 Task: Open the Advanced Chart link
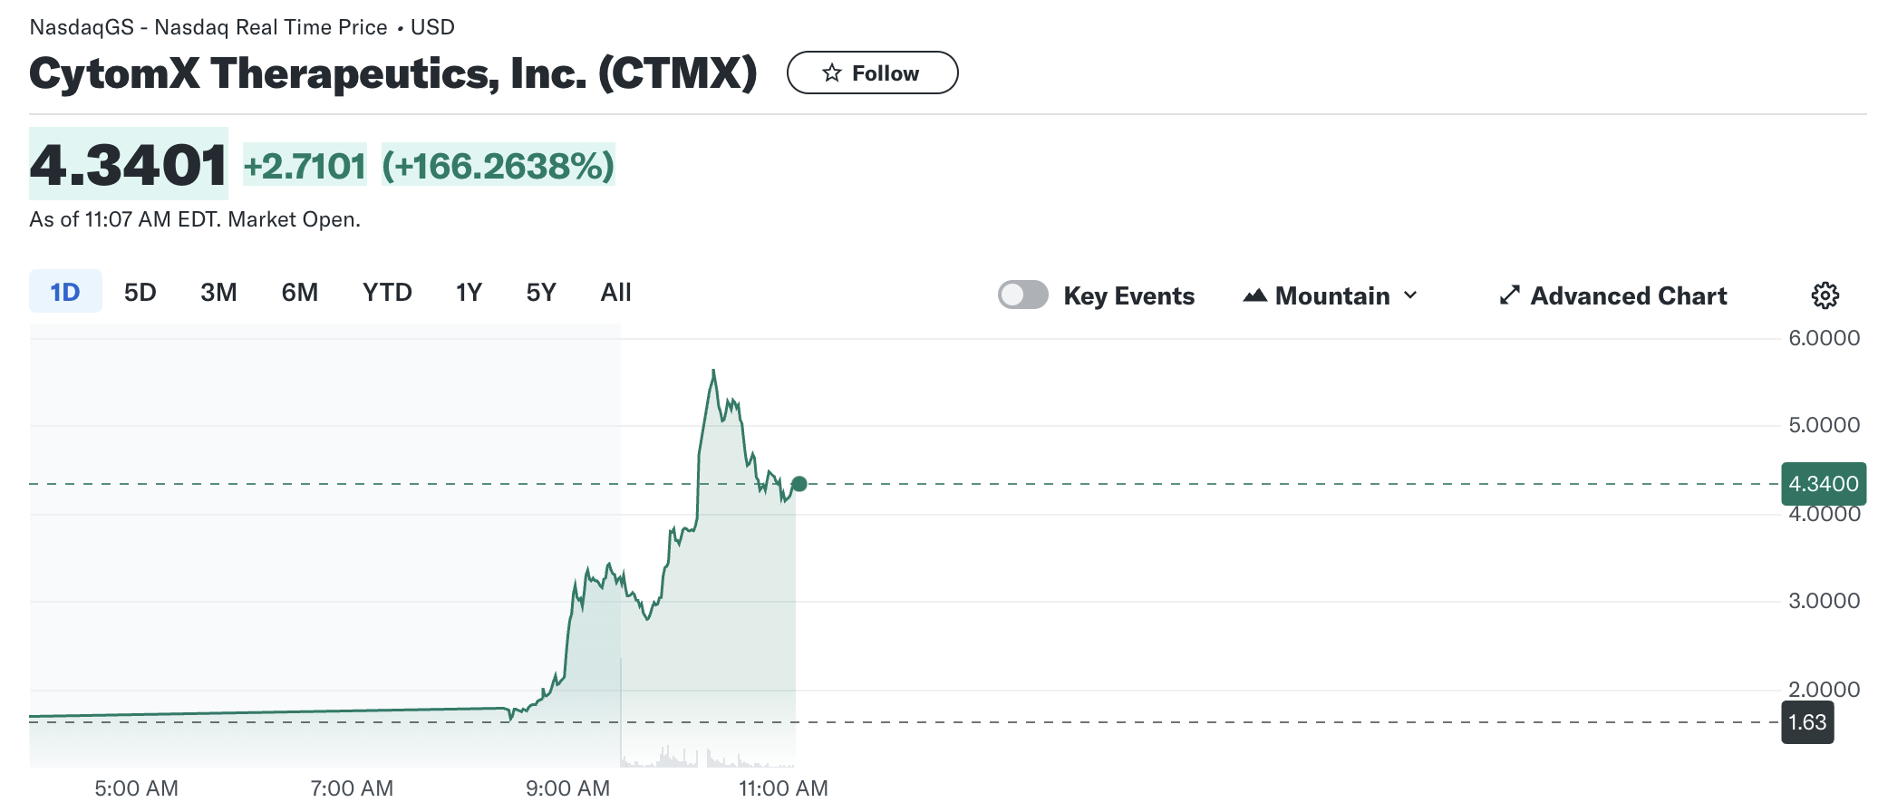(x=1628, y=295)
